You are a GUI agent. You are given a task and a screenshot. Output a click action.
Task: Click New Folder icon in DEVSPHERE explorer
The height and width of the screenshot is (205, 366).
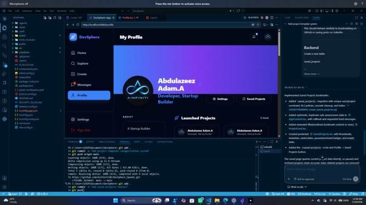click(49, 18)
